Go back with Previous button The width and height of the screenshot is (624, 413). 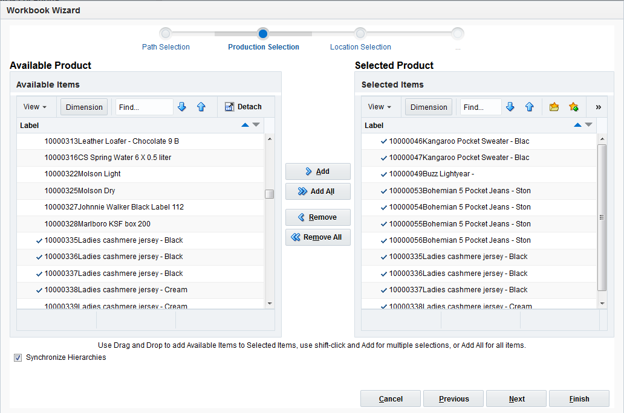(453, 399)
